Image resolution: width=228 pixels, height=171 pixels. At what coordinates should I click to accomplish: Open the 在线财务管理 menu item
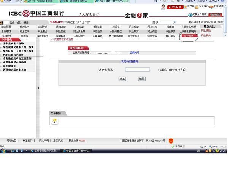(189, 27)
